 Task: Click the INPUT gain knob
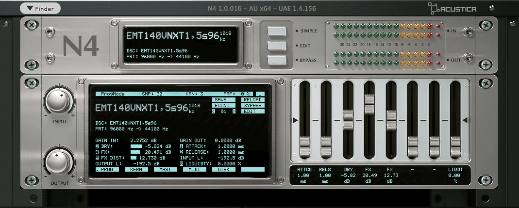pyautogui.click(x=59, y=101)
